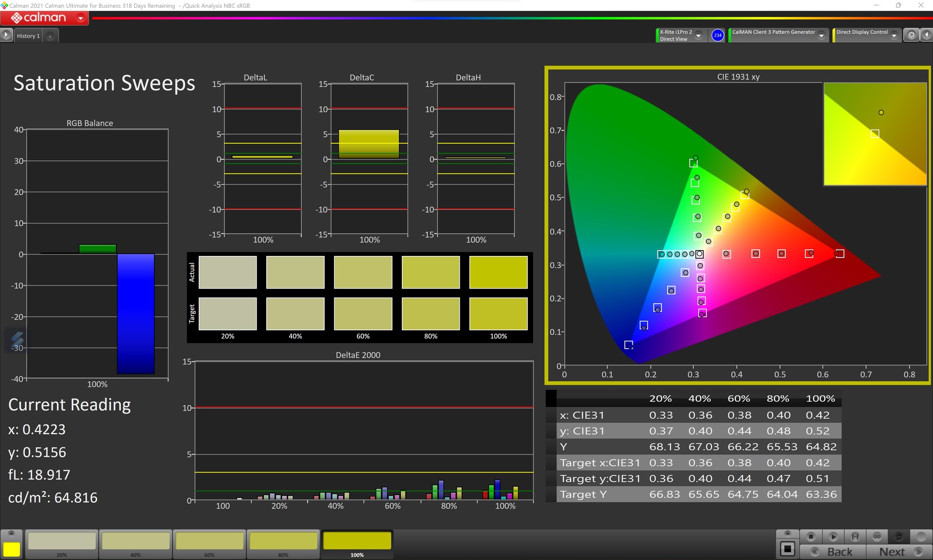
Task: Click the Back navigation button
Action: click(833, 552)
